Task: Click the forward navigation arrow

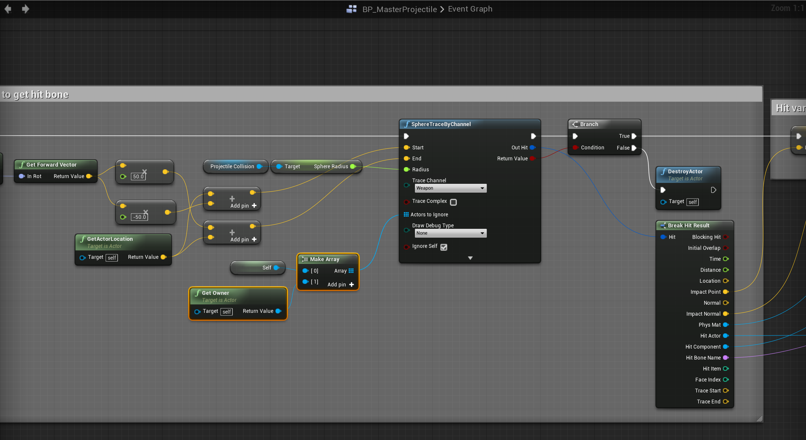Action: (x=25, y=9)
